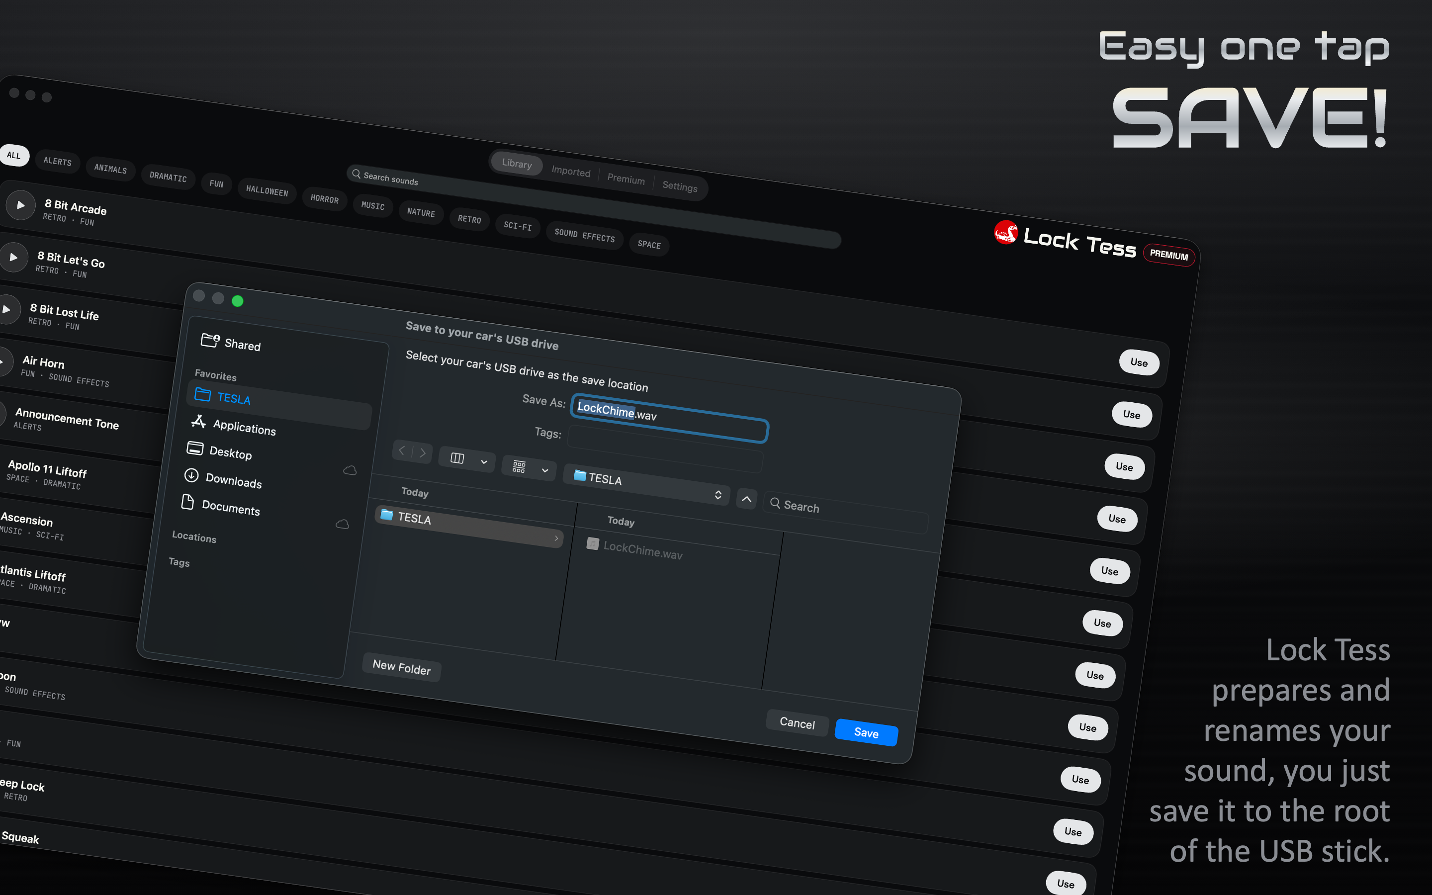
Task: Click the PREMIUM badge
Action: (x=1168, y=255)
